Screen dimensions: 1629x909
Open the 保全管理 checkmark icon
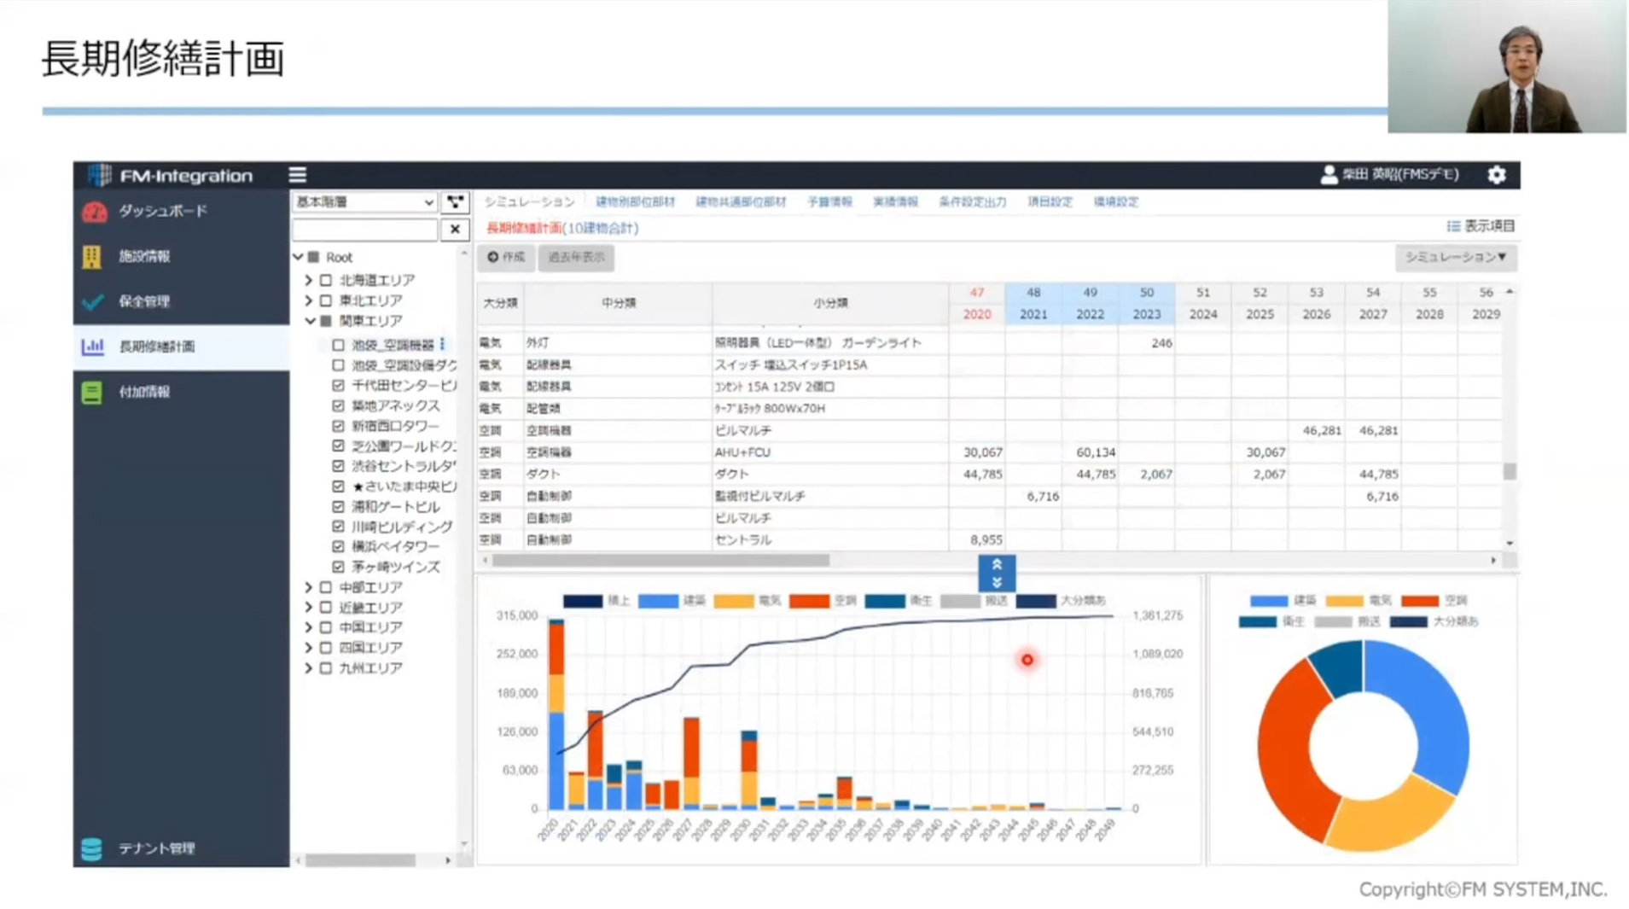(92, 301)
